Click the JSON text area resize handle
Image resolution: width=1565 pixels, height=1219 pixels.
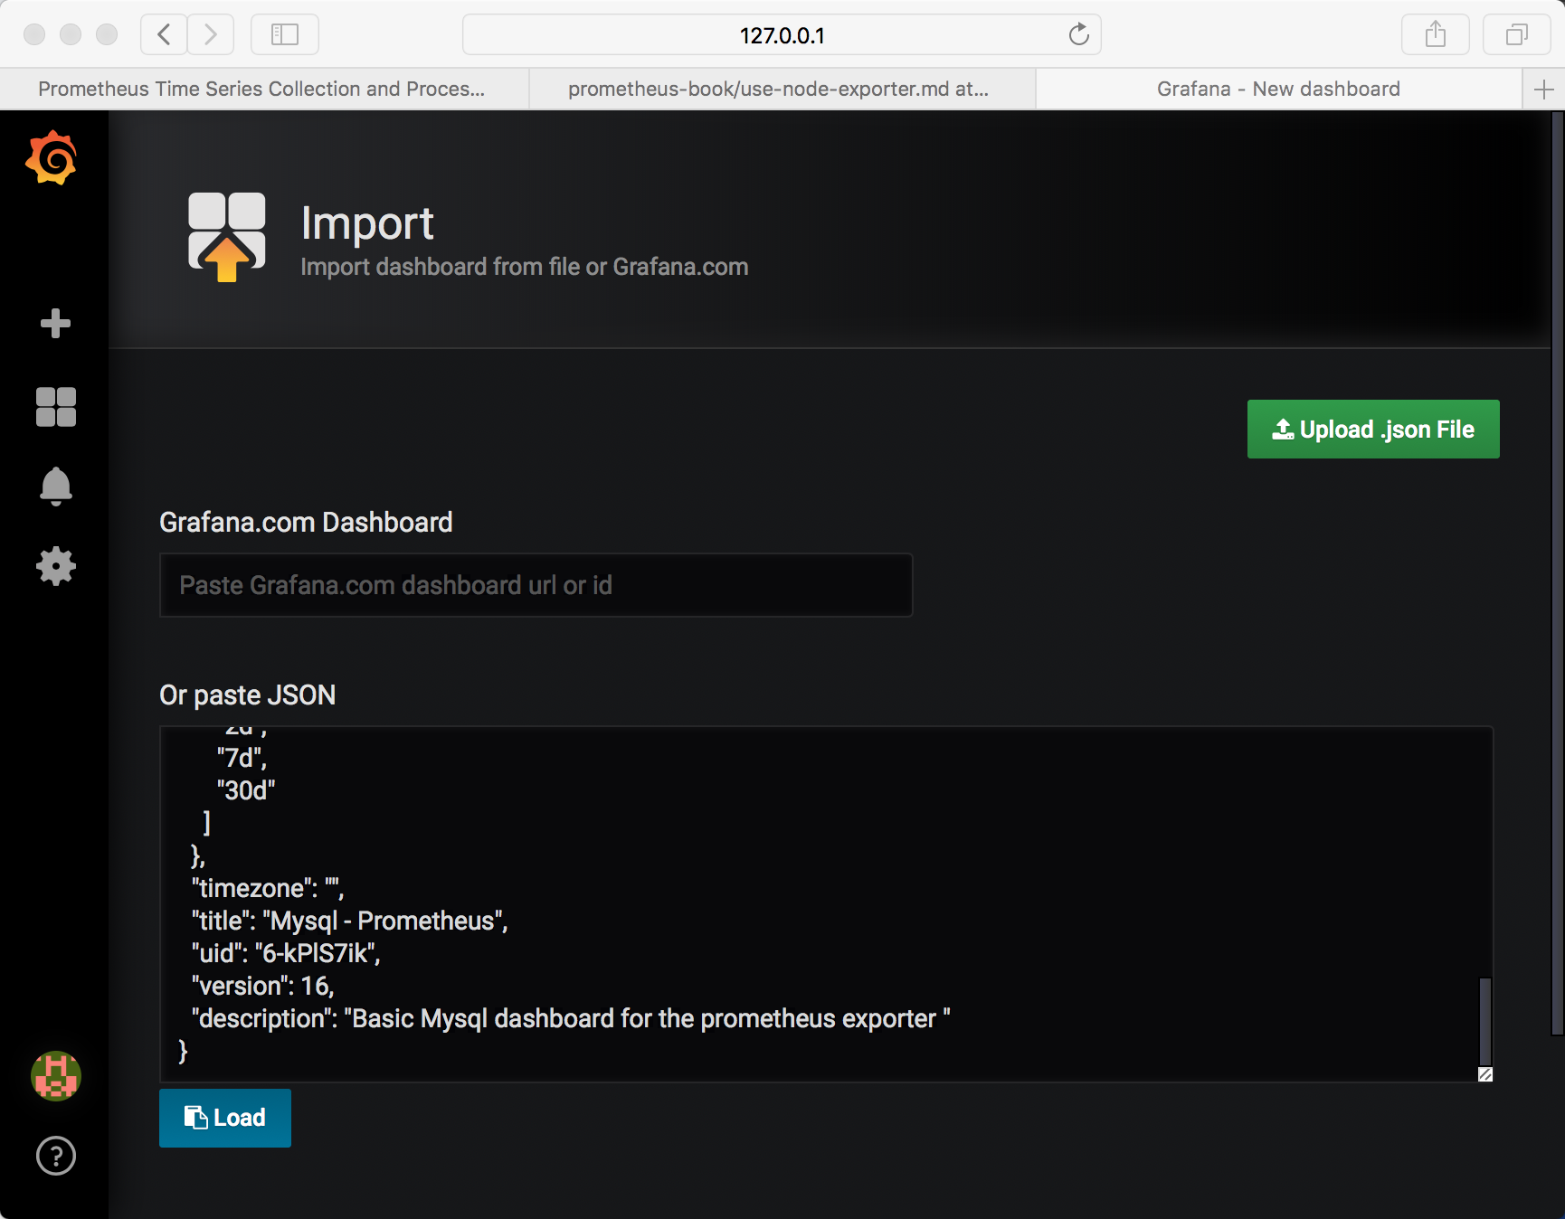[1484, 1074]
